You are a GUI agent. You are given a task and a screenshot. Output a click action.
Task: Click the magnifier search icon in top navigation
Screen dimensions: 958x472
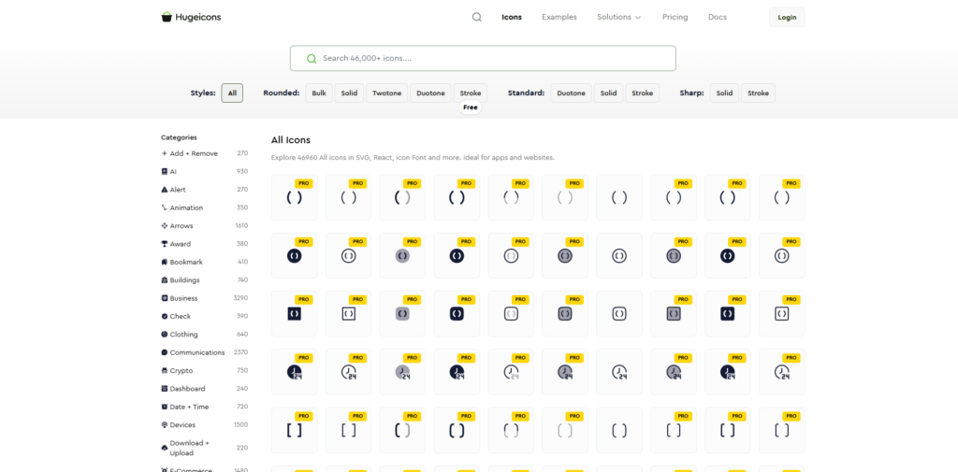pos(477,17)
